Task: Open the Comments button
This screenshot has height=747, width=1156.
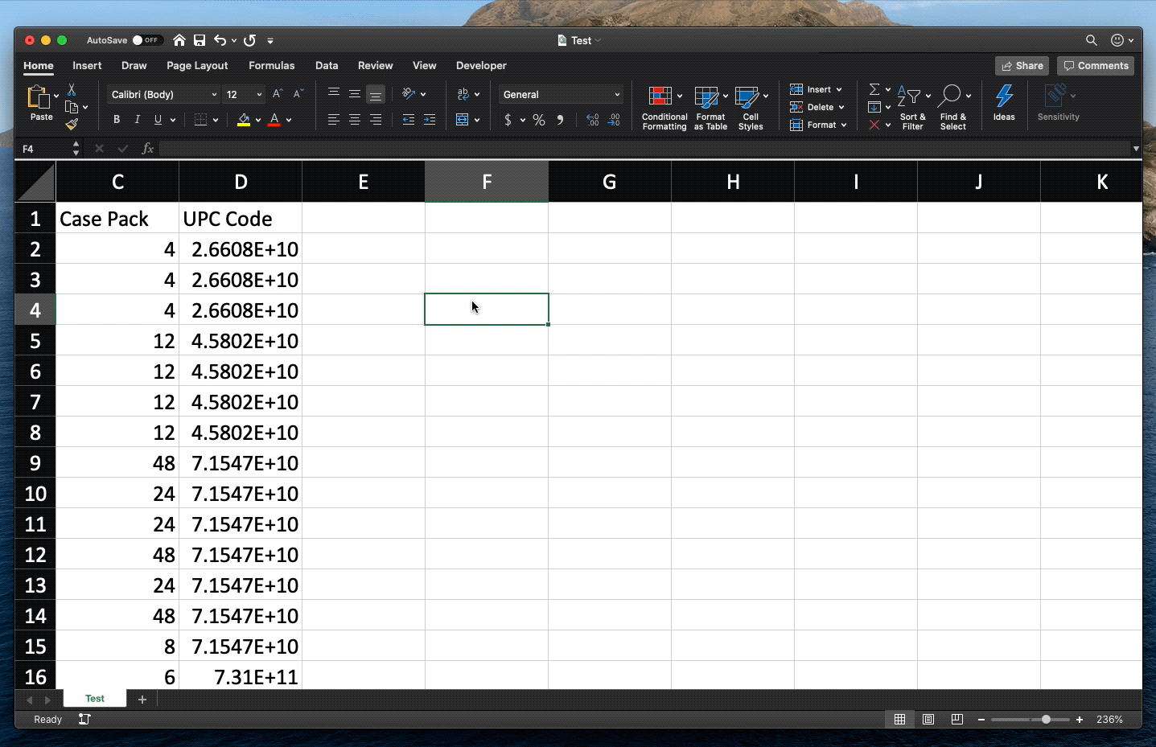Action: [1096, 66]
